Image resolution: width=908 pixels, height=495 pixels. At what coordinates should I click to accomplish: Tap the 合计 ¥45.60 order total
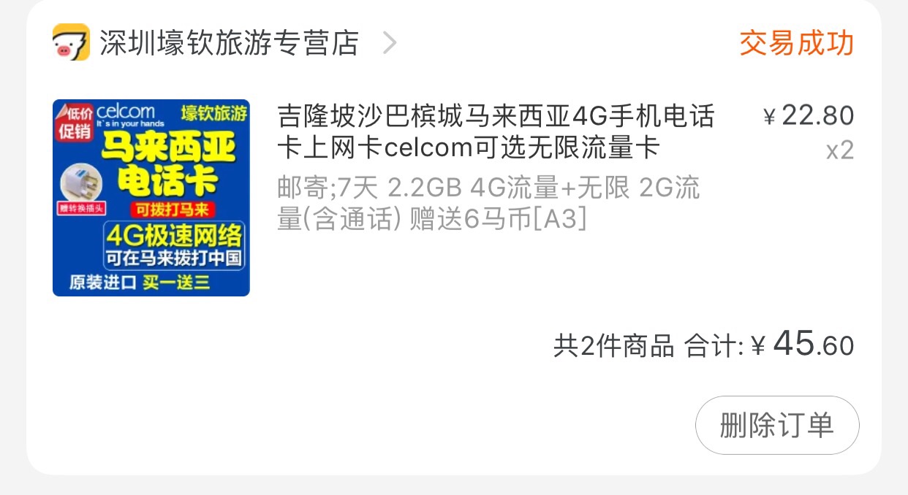769,345
